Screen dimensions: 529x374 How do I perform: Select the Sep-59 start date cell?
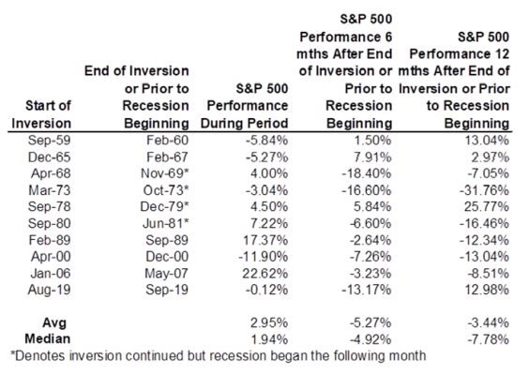(50, 141)
